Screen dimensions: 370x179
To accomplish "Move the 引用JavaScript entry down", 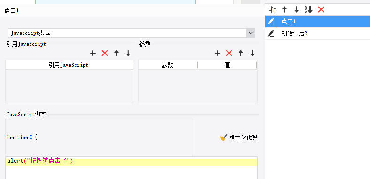I will [128, 54].
